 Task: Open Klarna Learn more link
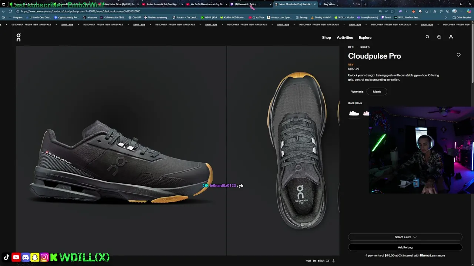pos(437,256)
